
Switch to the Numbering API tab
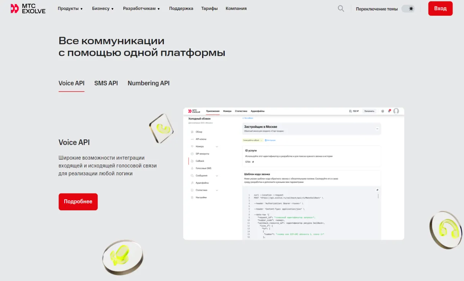pos(149,83)
